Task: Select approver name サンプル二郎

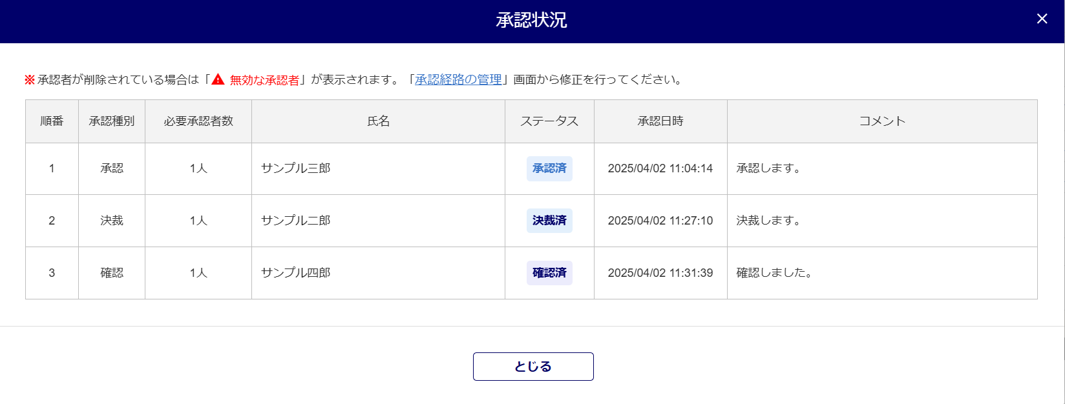Action: 296,221
